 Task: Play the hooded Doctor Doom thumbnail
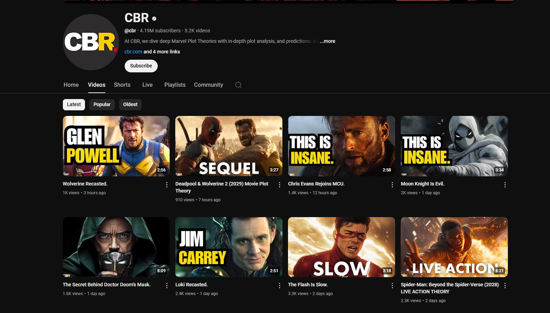[116, 247]
